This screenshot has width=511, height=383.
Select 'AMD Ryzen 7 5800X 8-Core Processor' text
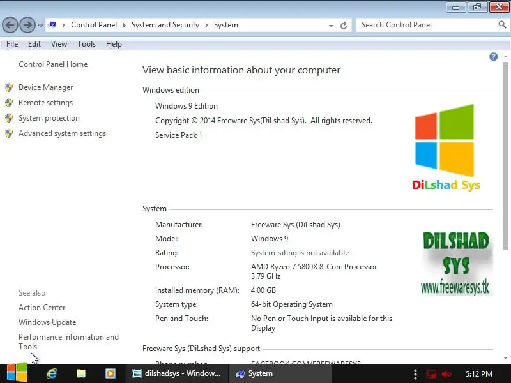[314, 267]
